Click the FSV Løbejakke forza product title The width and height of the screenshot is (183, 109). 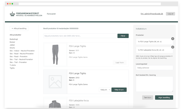[x=79, y=101]
